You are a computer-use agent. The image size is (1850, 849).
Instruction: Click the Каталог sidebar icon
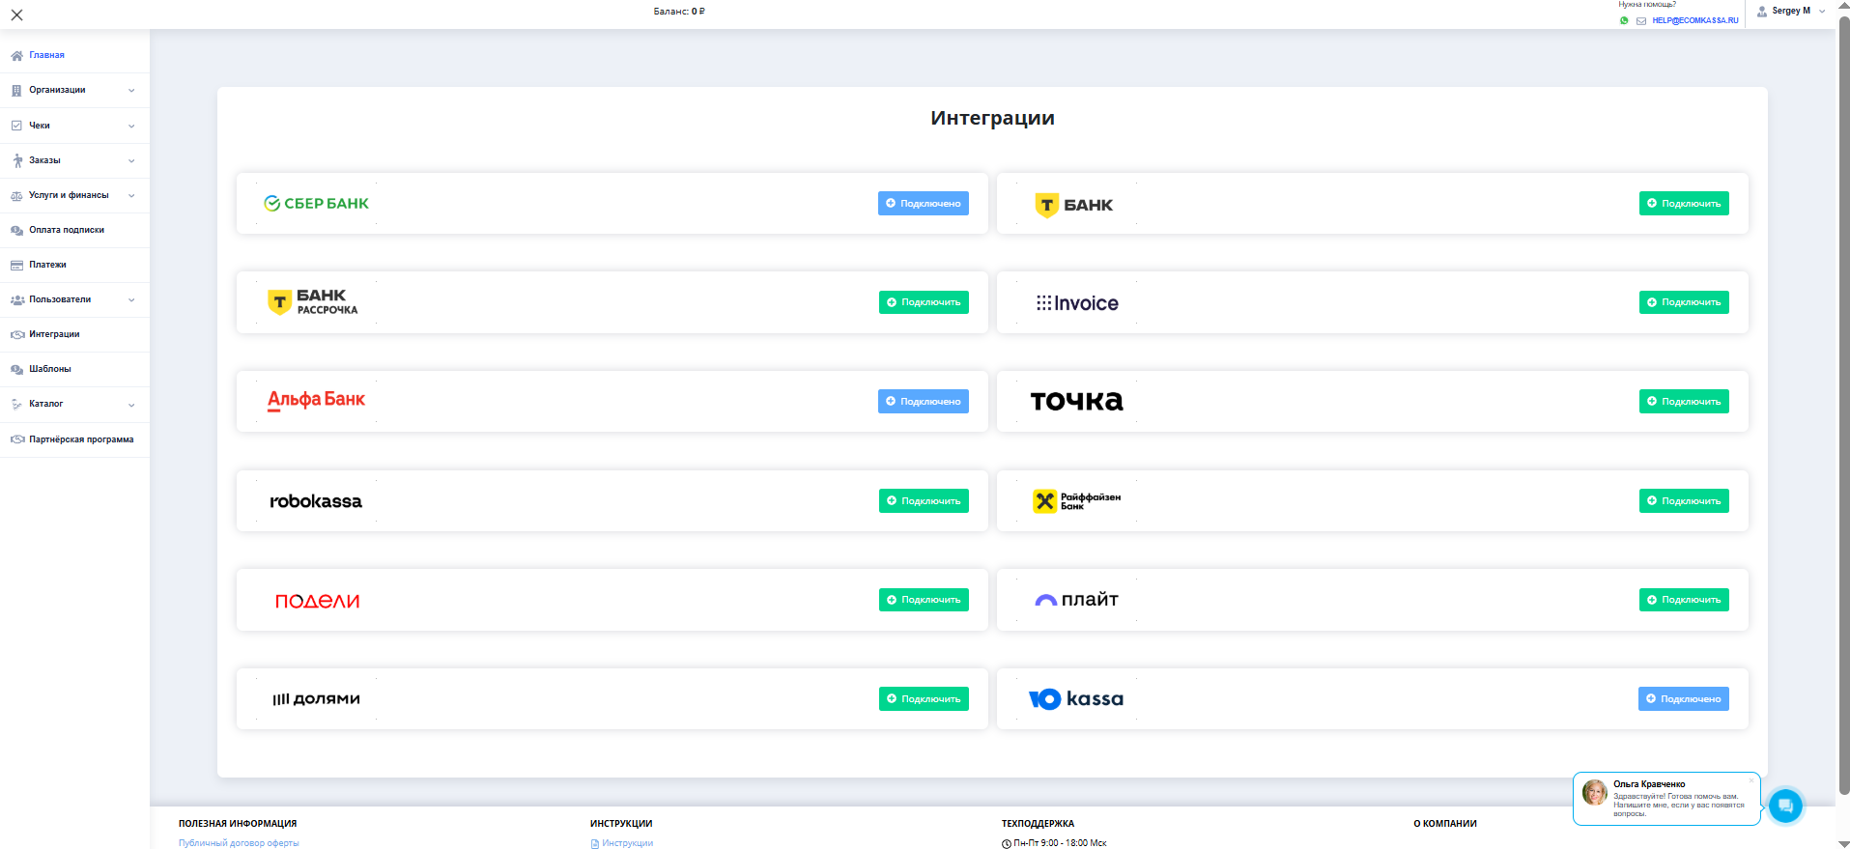coord(16,405)
